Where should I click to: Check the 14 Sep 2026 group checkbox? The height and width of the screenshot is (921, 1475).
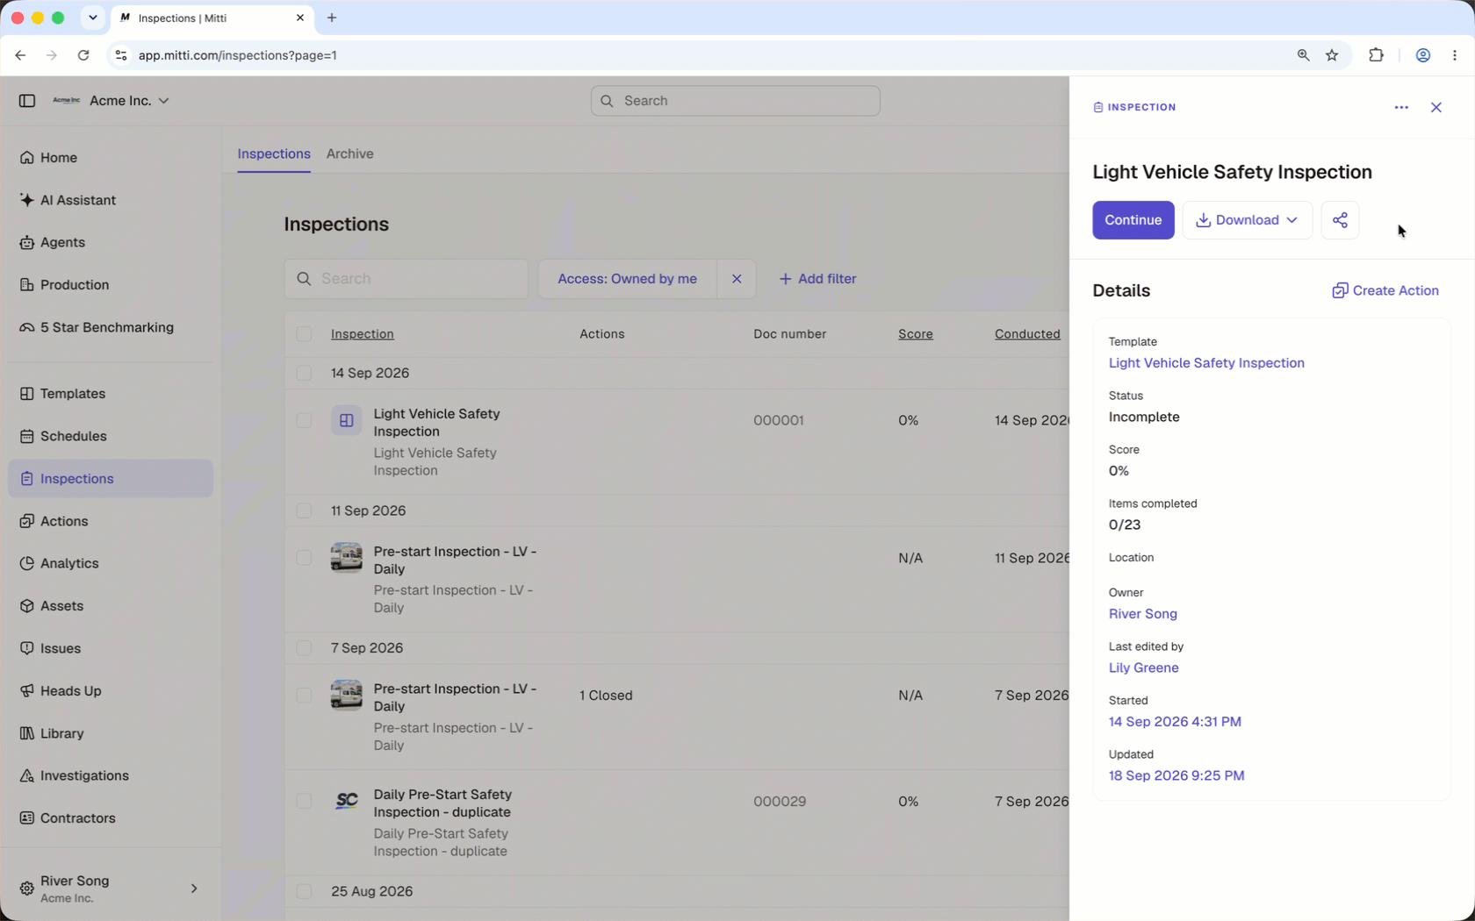304,374
